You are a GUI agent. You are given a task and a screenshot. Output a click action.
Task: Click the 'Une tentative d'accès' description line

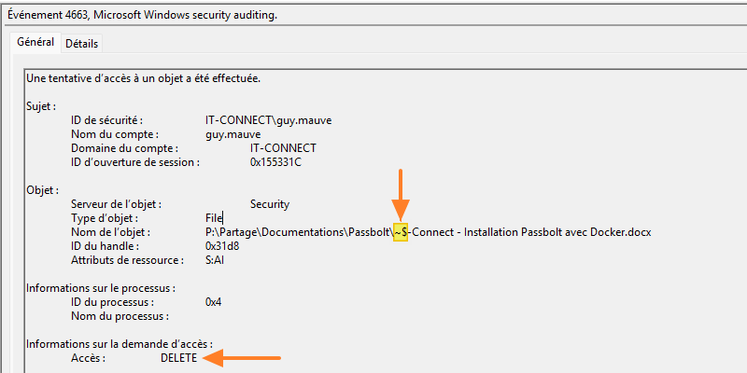[x=143, y=78]
